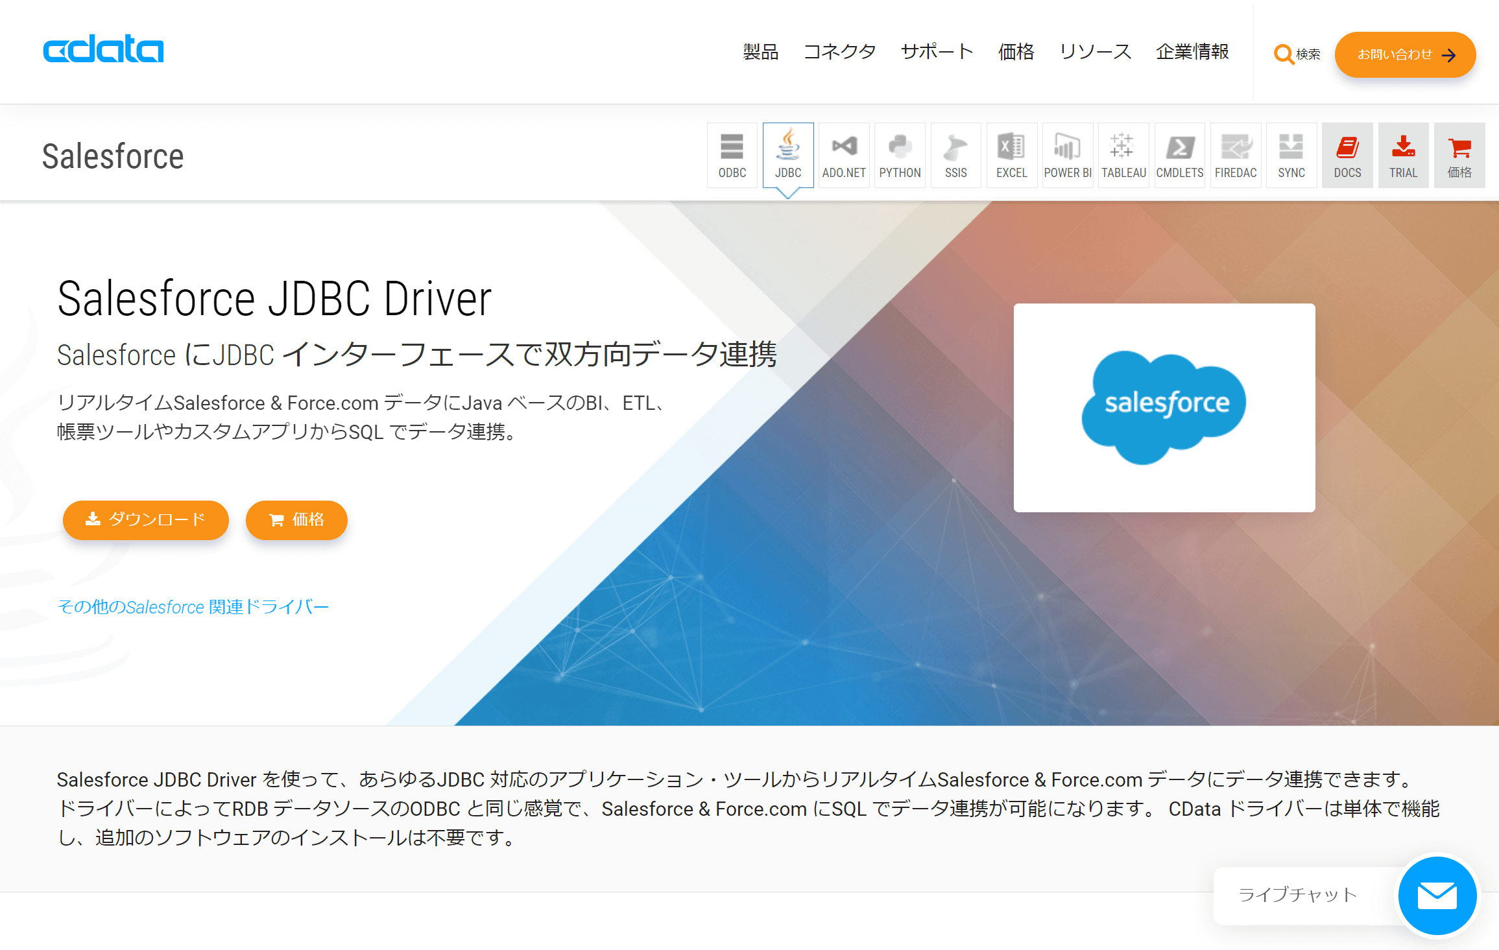Click the お問い合わせ button
The width and height of the screenshot is (1499, 950).
pos(1405,55)
